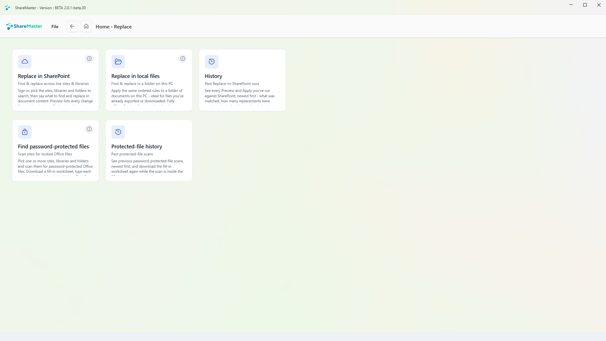Open the History card title
606x341 pixels.
(x=213, y=76)
